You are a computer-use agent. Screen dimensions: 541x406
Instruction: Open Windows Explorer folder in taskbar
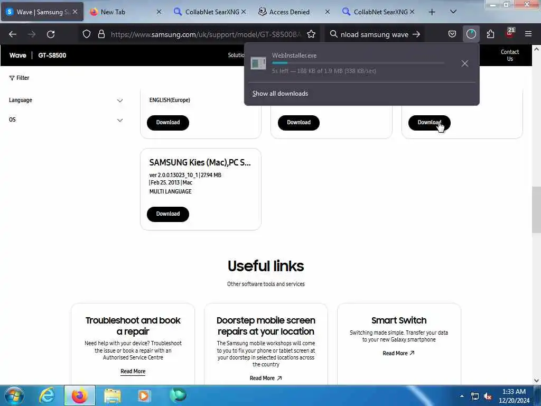coord(113,395)
